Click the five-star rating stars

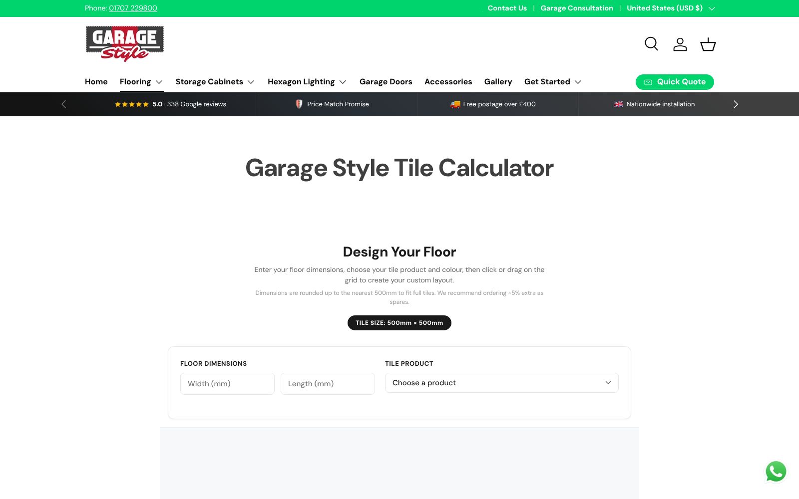[132, 104]
